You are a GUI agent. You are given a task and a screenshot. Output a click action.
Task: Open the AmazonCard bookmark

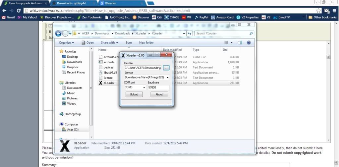222,17
